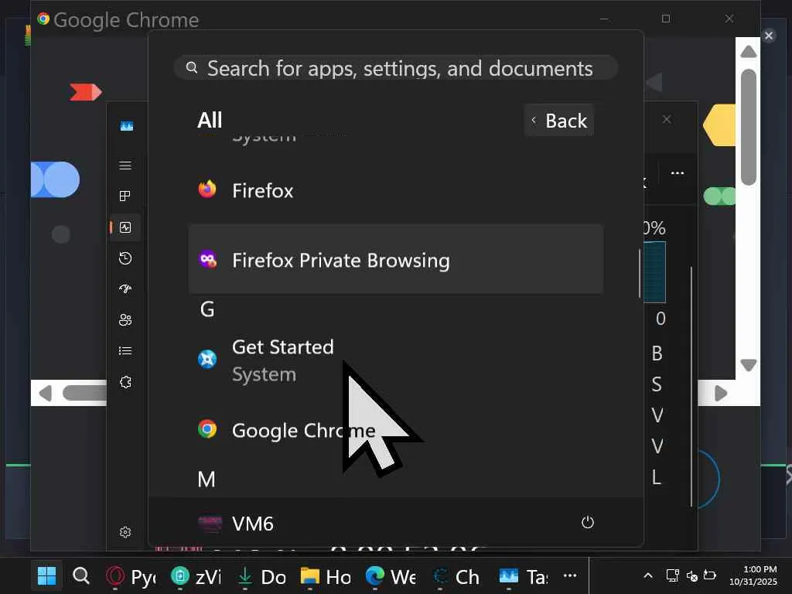792x594 pixels.
Task: Open Firefox from the All apps list
Action: [395, 190]
